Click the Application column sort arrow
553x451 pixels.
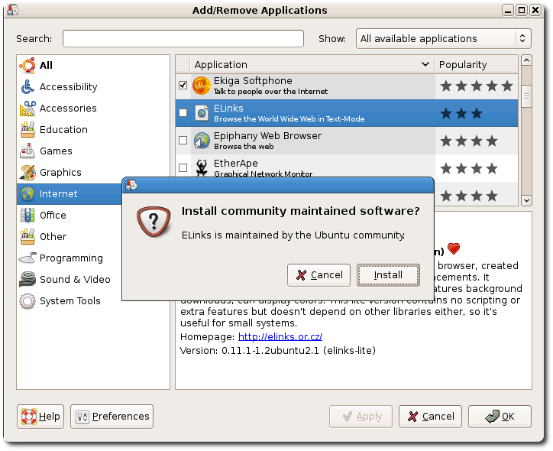[x=425, y=64]
